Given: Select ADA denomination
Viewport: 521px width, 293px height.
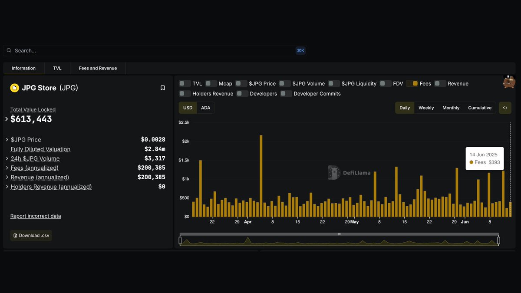Looking at the screenshot, I should [206, 108].
